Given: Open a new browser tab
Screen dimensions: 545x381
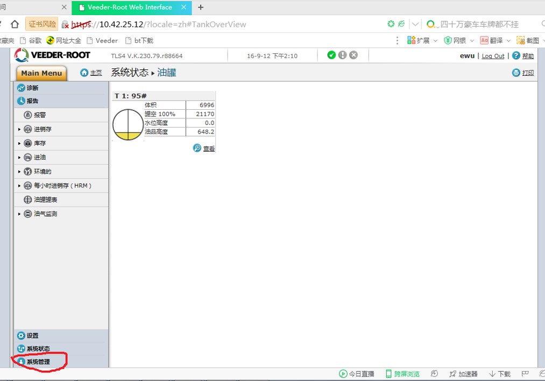Looking at the screenshot, I should (x=201, y=8).
